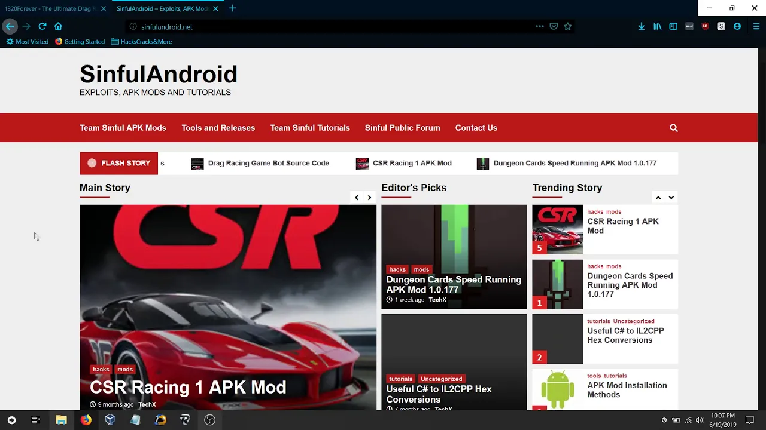
Task: Show site information icon in address bar
Action: 133,27
